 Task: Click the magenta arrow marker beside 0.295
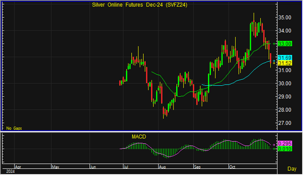point(274,145)
